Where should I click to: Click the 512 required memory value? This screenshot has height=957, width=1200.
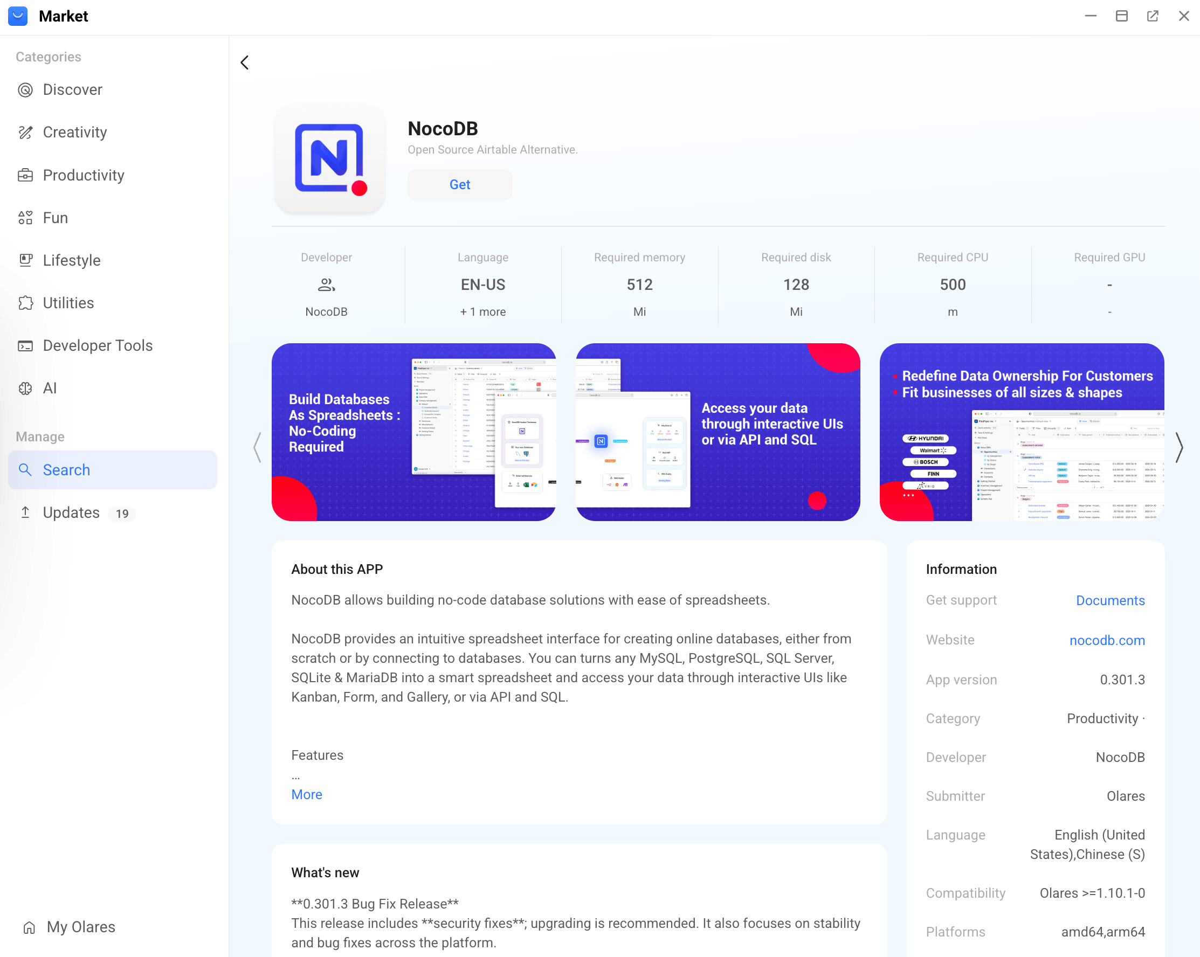(x=639, y=285)
